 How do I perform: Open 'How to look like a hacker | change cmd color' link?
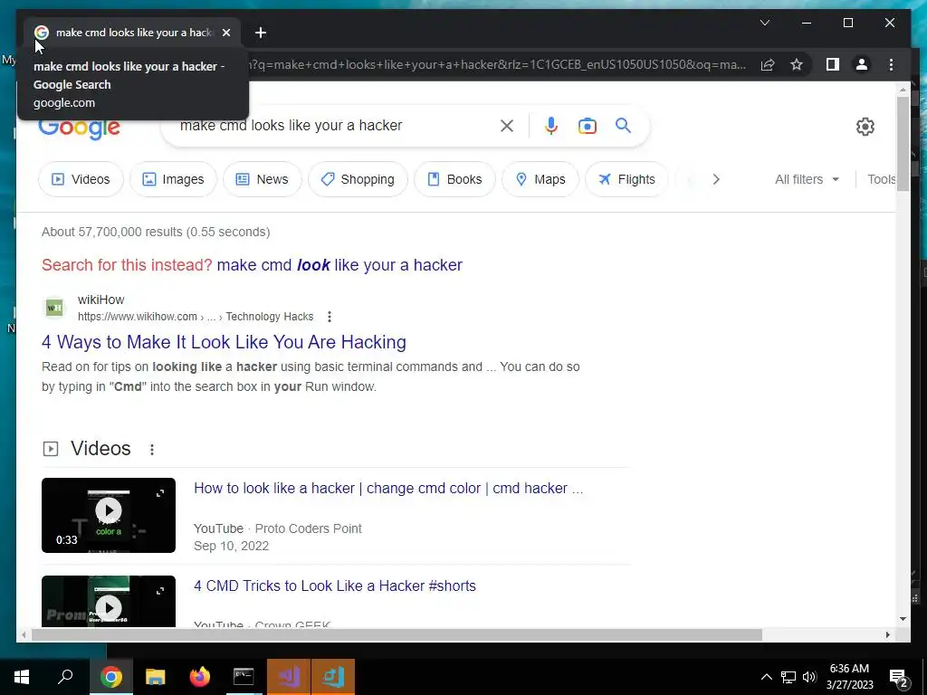(x=388, y=488)
